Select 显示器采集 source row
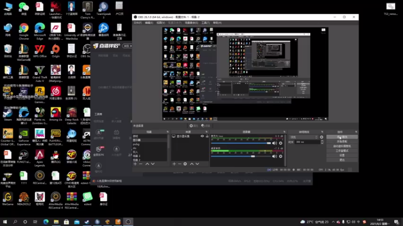403x226 pixels. click(x=190, y=136)
